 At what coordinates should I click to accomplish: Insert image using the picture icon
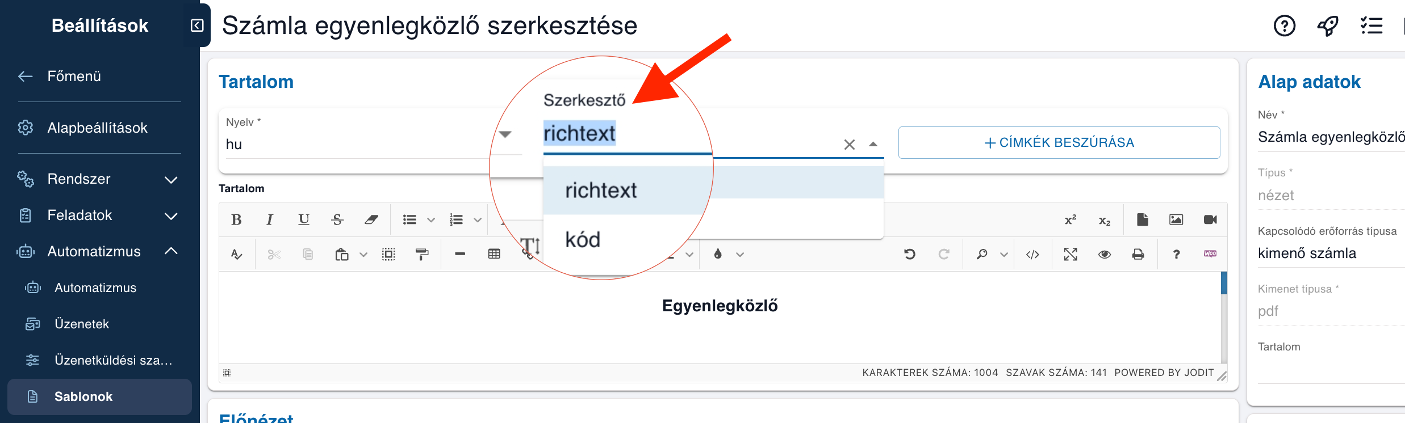pyautogui.click(x=1176, y=219)
